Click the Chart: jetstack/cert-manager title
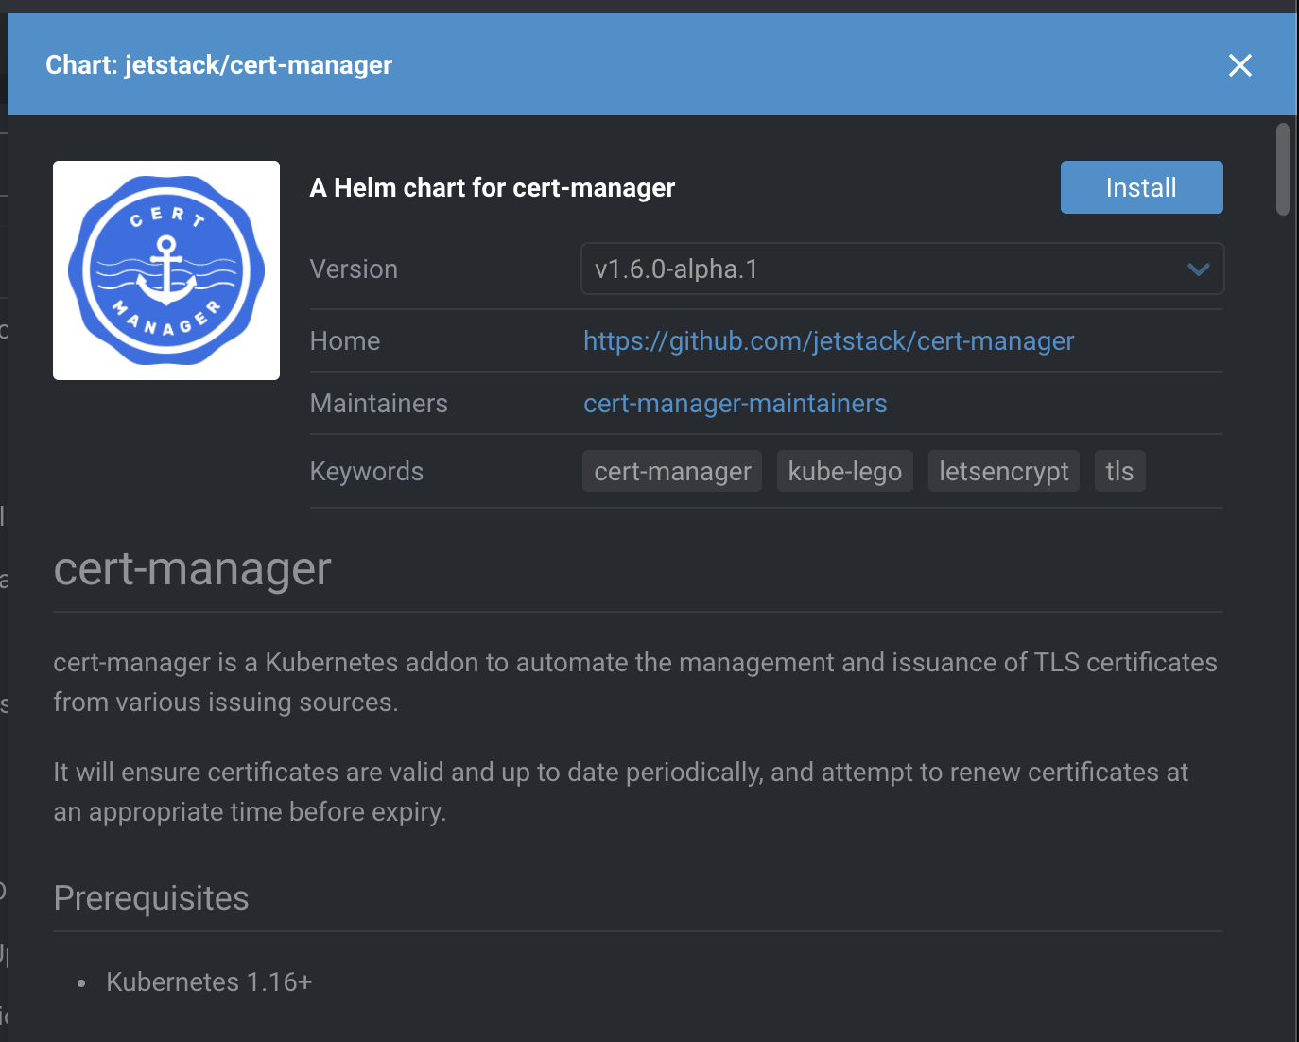 pos(218,64)
